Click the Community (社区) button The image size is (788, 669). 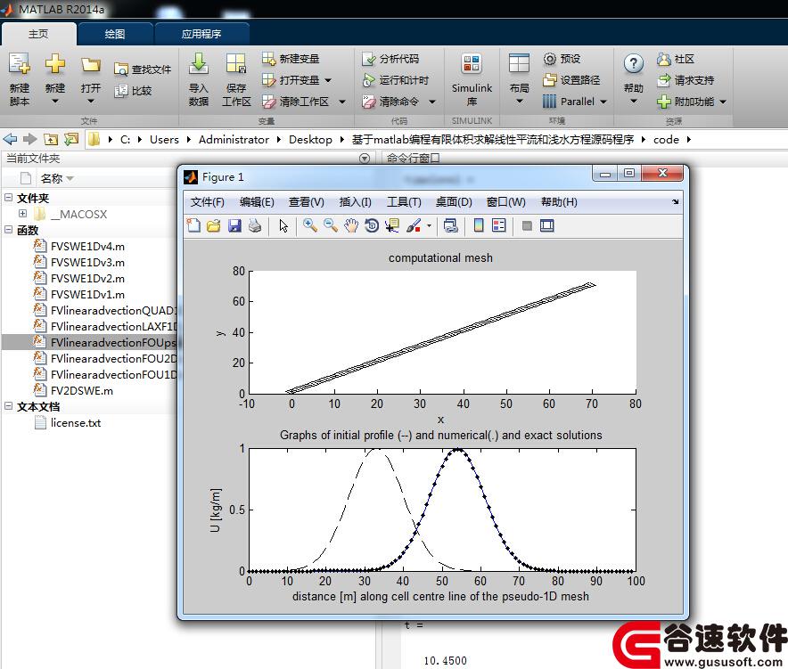click(x=676, y=59)
